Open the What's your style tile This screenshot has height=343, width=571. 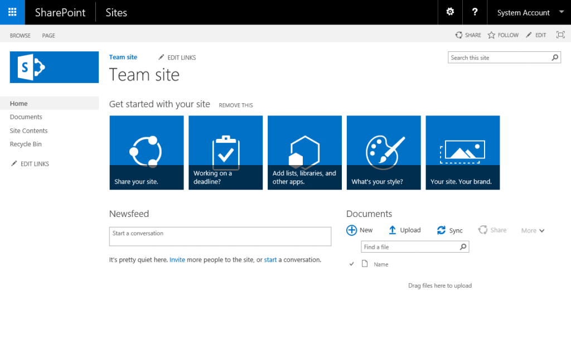tap(384, 153)
